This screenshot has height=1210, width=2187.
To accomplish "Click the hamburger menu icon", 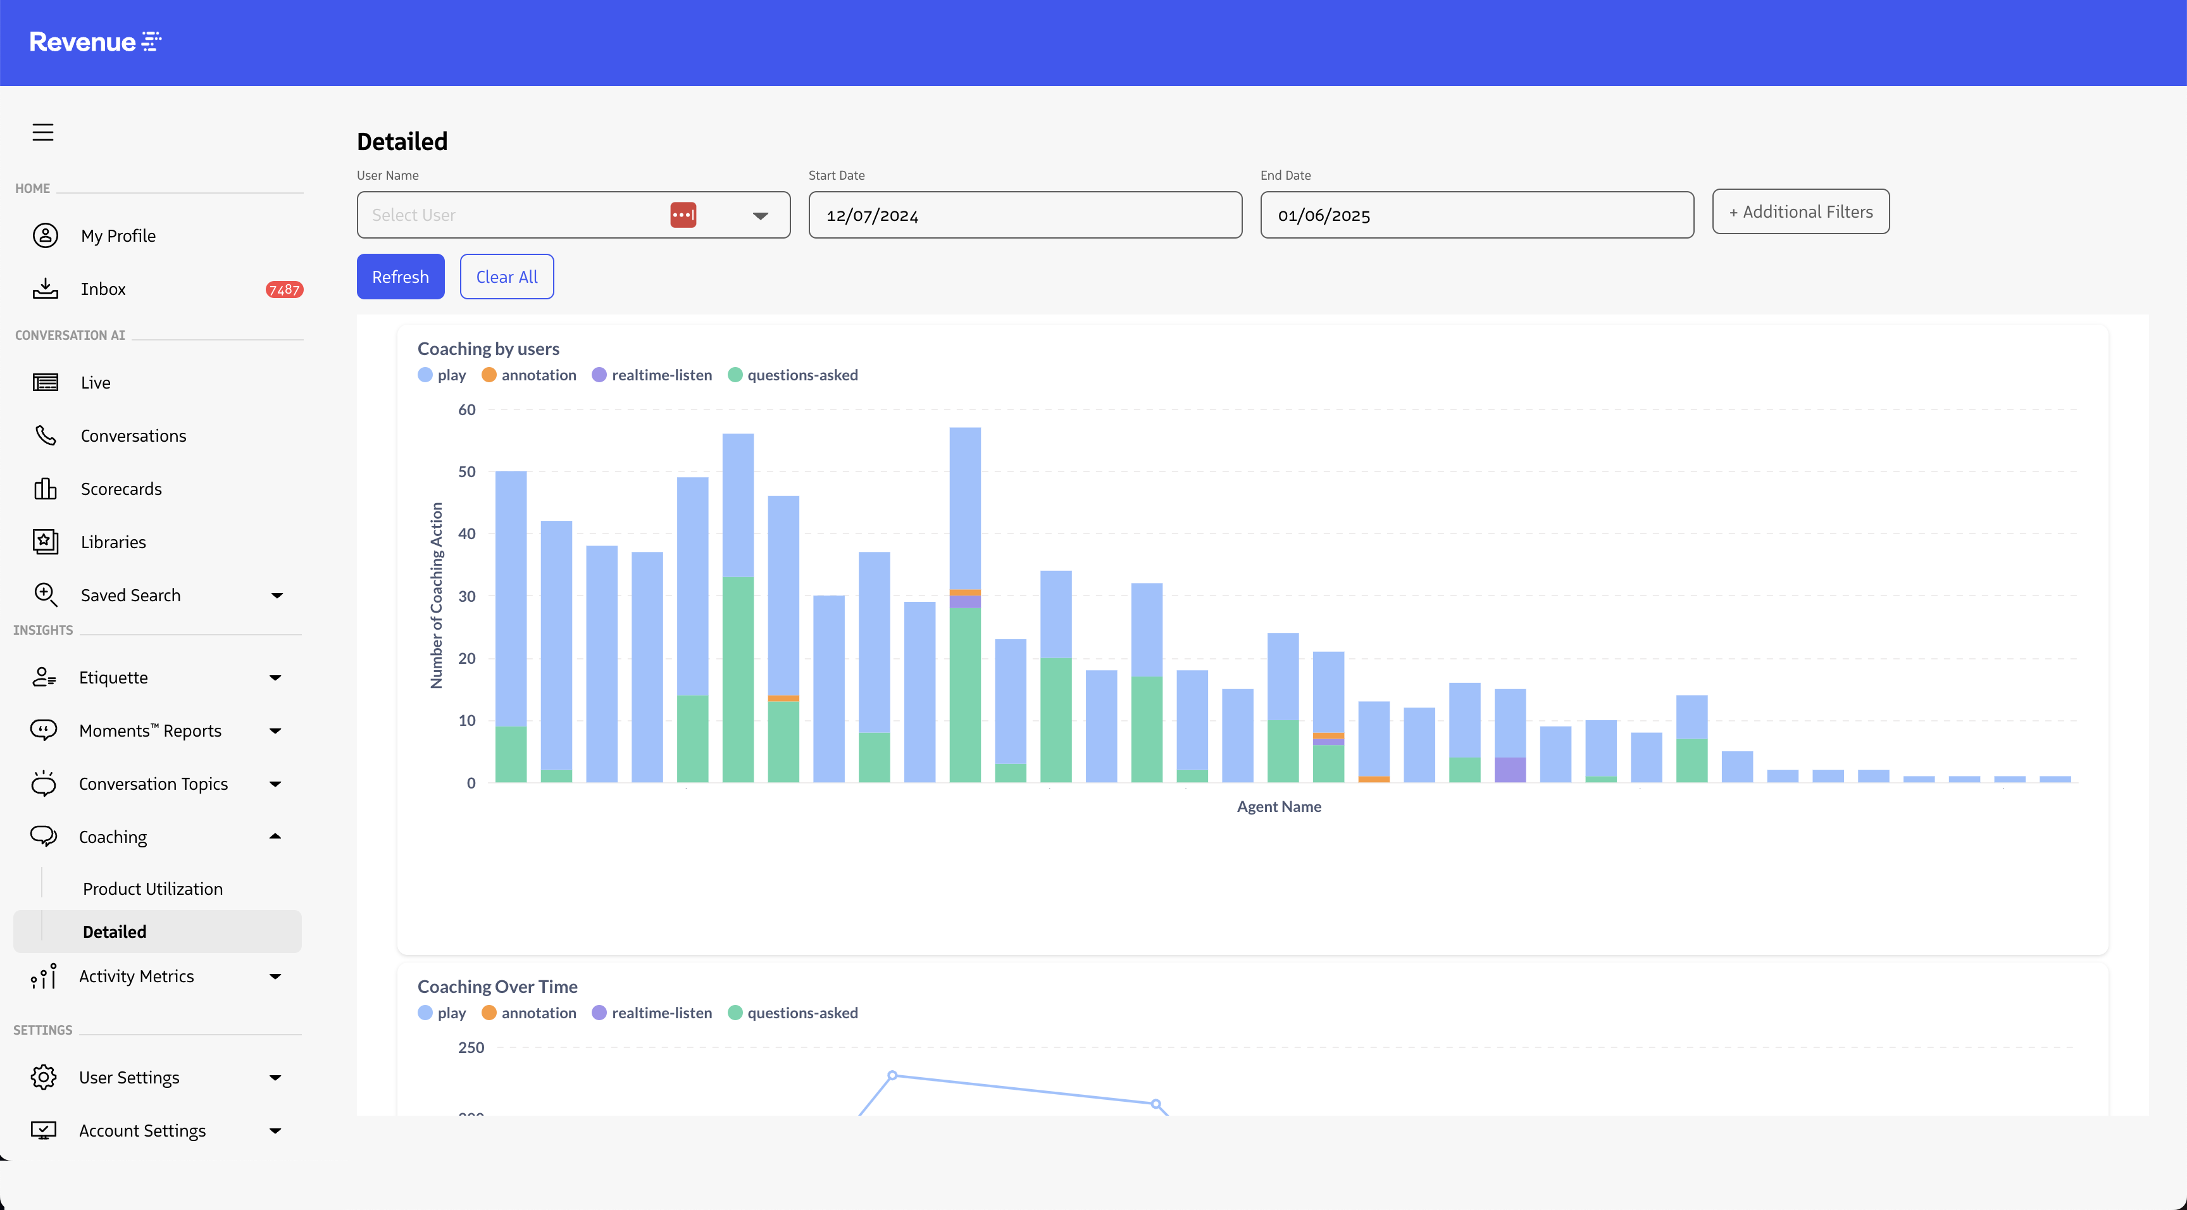I will pos(42,132).
